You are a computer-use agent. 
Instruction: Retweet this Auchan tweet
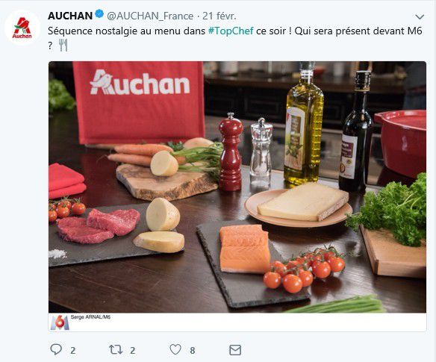[116, 350]
